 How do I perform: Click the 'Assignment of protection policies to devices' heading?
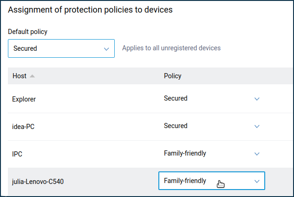click(90, 10)
